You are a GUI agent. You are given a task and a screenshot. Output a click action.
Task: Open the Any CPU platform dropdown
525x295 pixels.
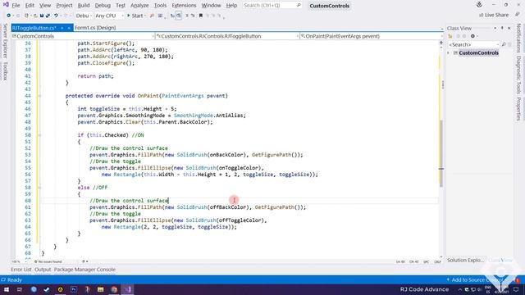click(109, 16)
